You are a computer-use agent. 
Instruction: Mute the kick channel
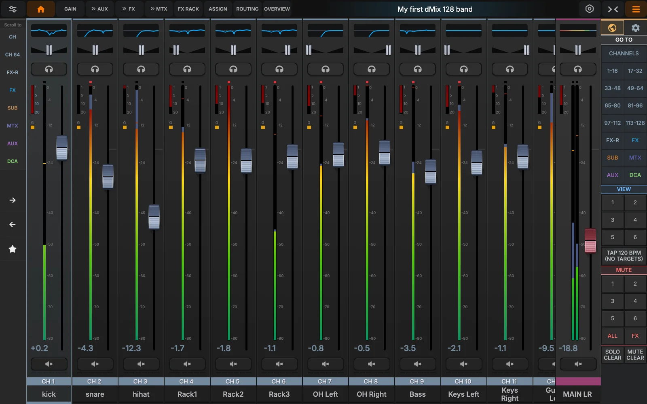(49, 364)
